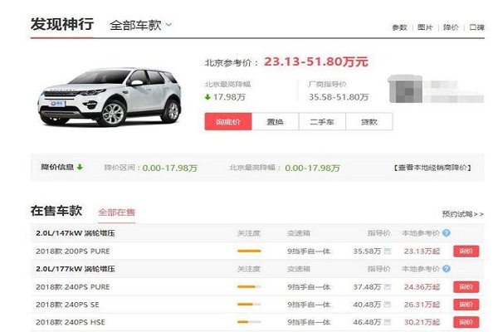Click the 23.13-51.80万元 reference price
This screenshot has height=332, width=498.
click(x=316, y=61)
